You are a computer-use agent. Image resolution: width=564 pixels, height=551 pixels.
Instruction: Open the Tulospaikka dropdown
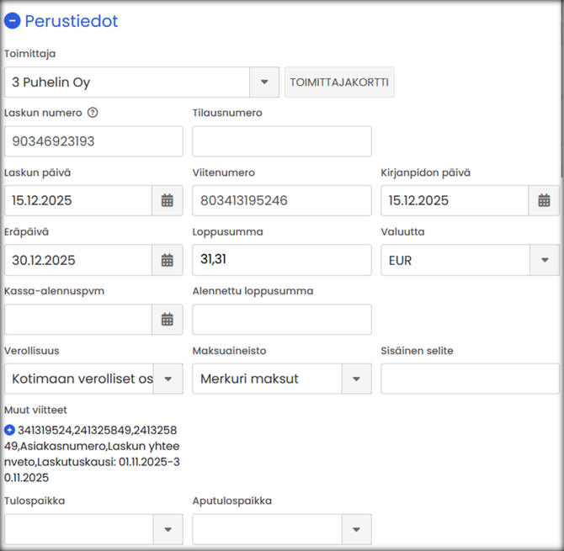(x=168, y=529)
